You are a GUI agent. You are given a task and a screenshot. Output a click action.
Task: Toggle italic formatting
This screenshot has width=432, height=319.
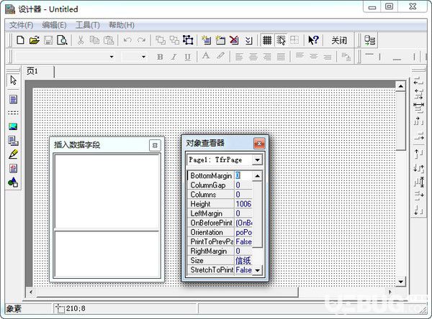(x=174, y=57)
